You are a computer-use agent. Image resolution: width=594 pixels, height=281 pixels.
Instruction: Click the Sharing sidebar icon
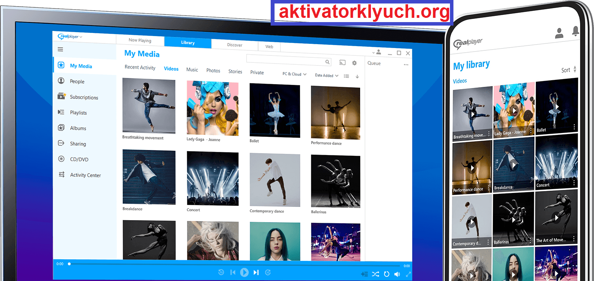tap(61, 143)
